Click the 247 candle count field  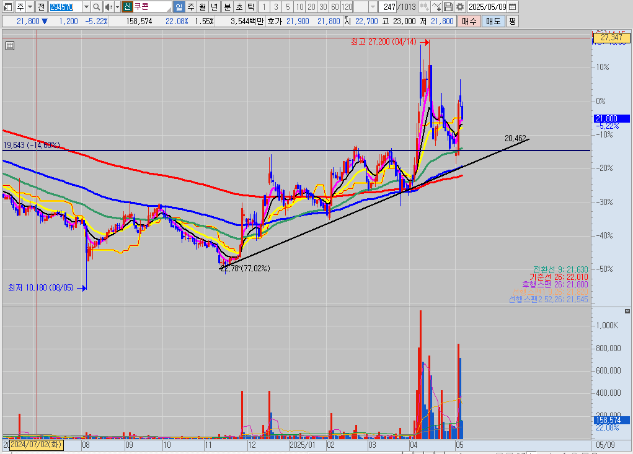(x=388, y=7)
